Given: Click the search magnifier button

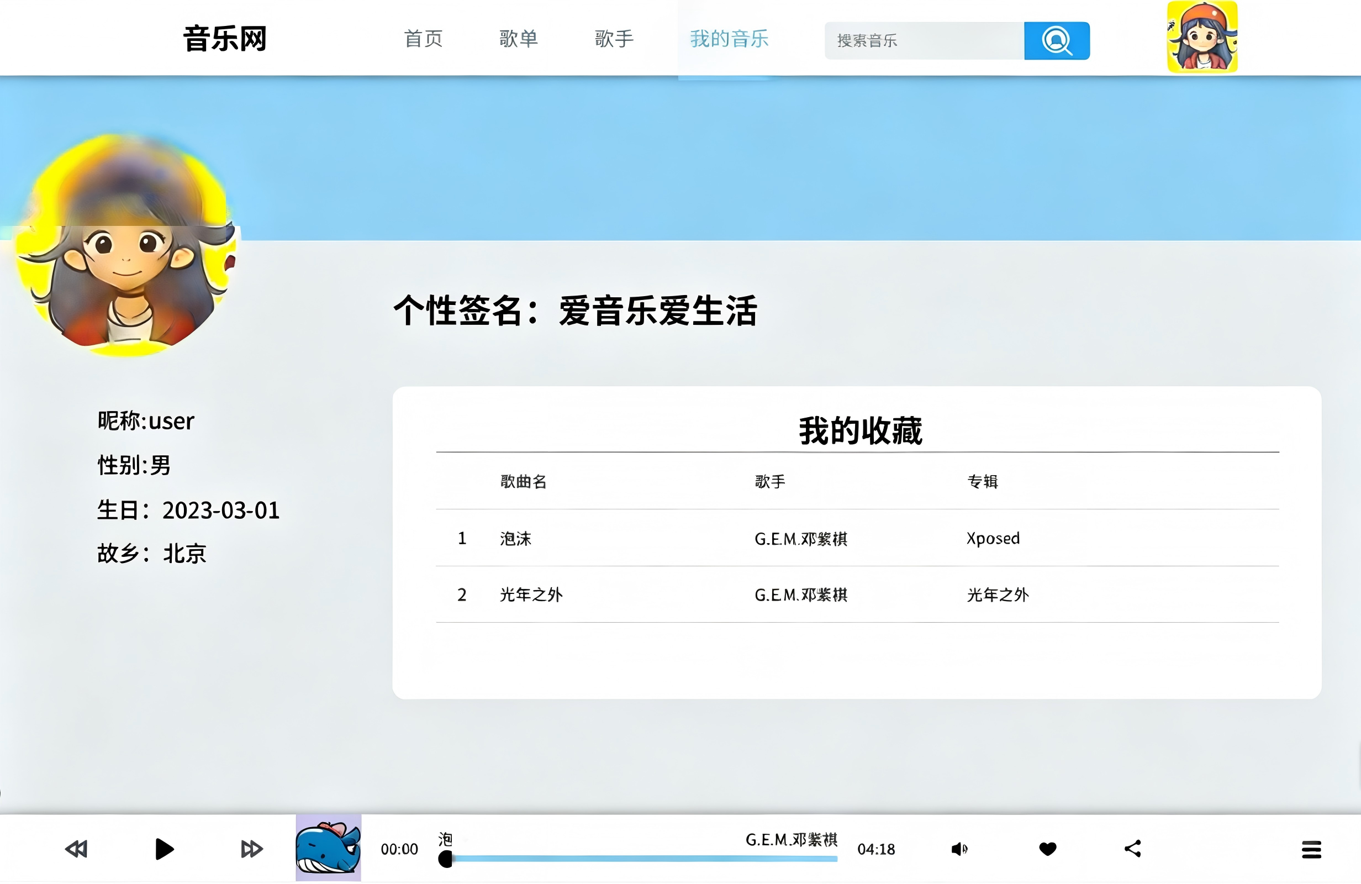Looking at the screenshot, I should pyautogui.click(x=1056, y=40).
